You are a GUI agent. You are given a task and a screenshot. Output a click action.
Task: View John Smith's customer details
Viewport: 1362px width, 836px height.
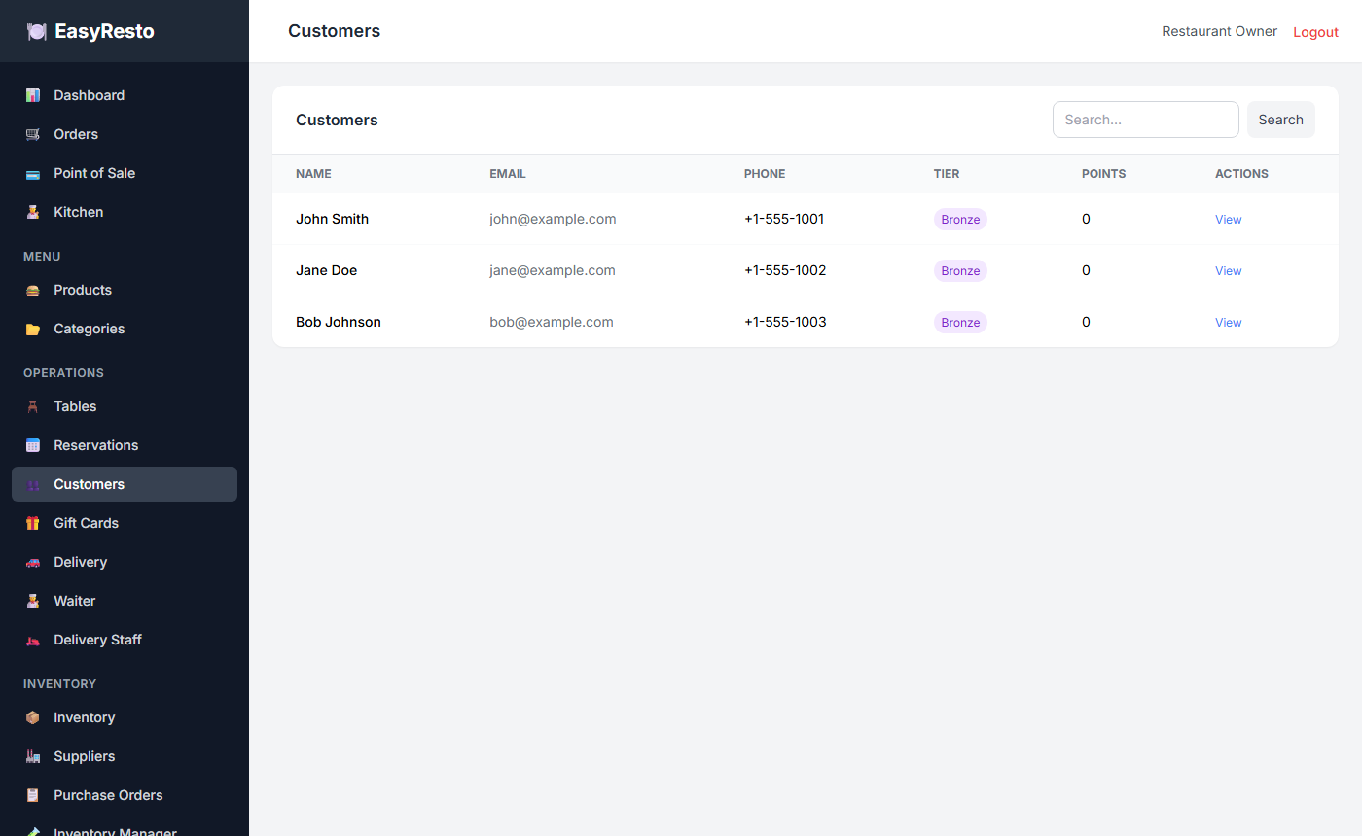(1228, 220)
